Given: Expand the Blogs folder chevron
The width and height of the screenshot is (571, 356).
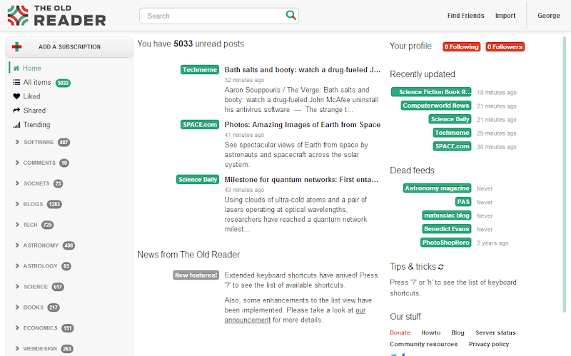Looking at the screenshot, I should 16,204.
